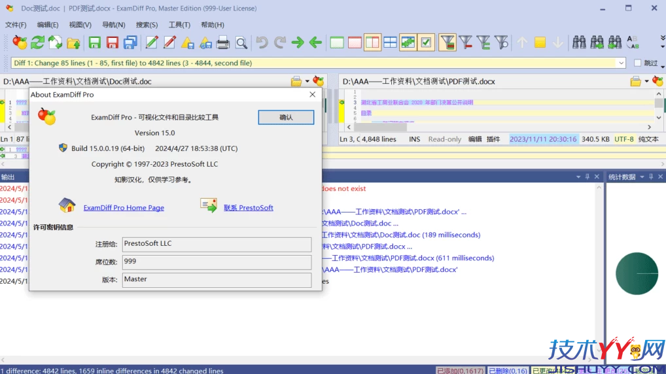
Task: Go to next difference green right arrow
Action: (x=298, y=42)
